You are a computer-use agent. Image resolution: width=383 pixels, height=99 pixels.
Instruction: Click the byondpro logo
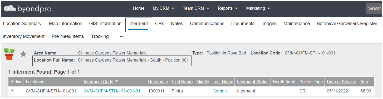[x=28, y=9]
